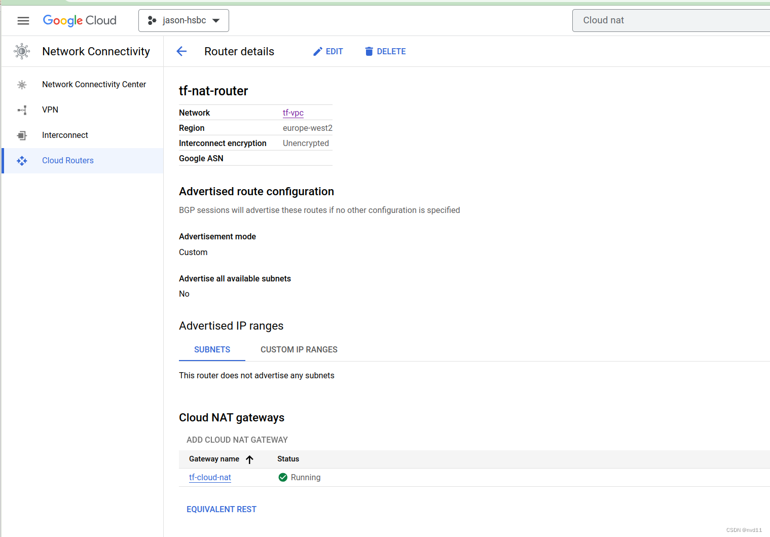Click the Running status text
770x537 pixels.
(306, 477)
